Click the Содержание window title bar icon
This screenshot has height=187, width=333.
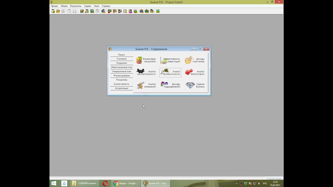110,49
